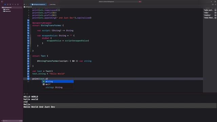Click the @StringTransformer(script: line
217x122 pixels.
point(64,61)
